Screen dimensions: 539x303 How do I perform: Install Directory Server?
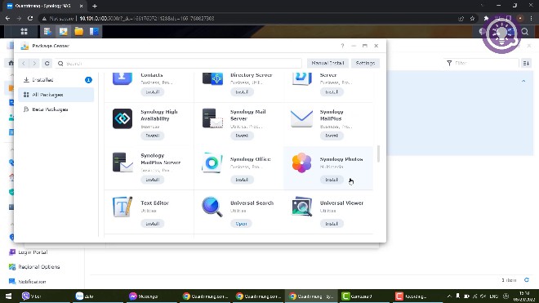pos(242,91)
